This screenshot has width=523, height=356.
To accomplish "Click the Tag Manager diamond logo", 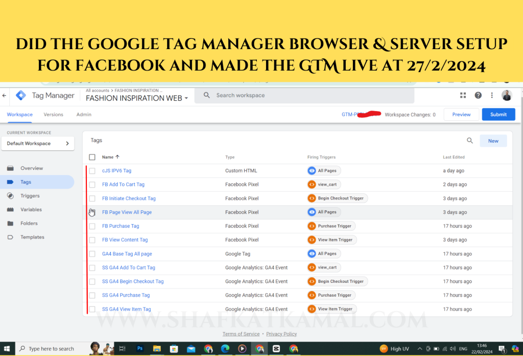I will 20,96.
